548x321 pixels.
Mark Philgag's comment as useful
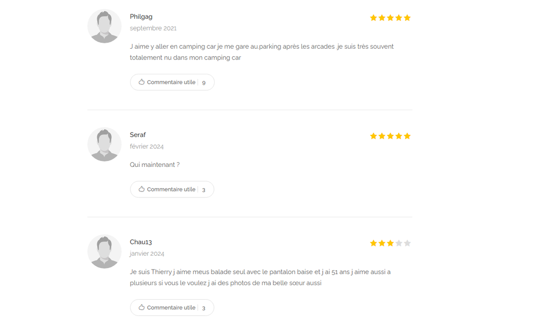click(x=171, y=82)
